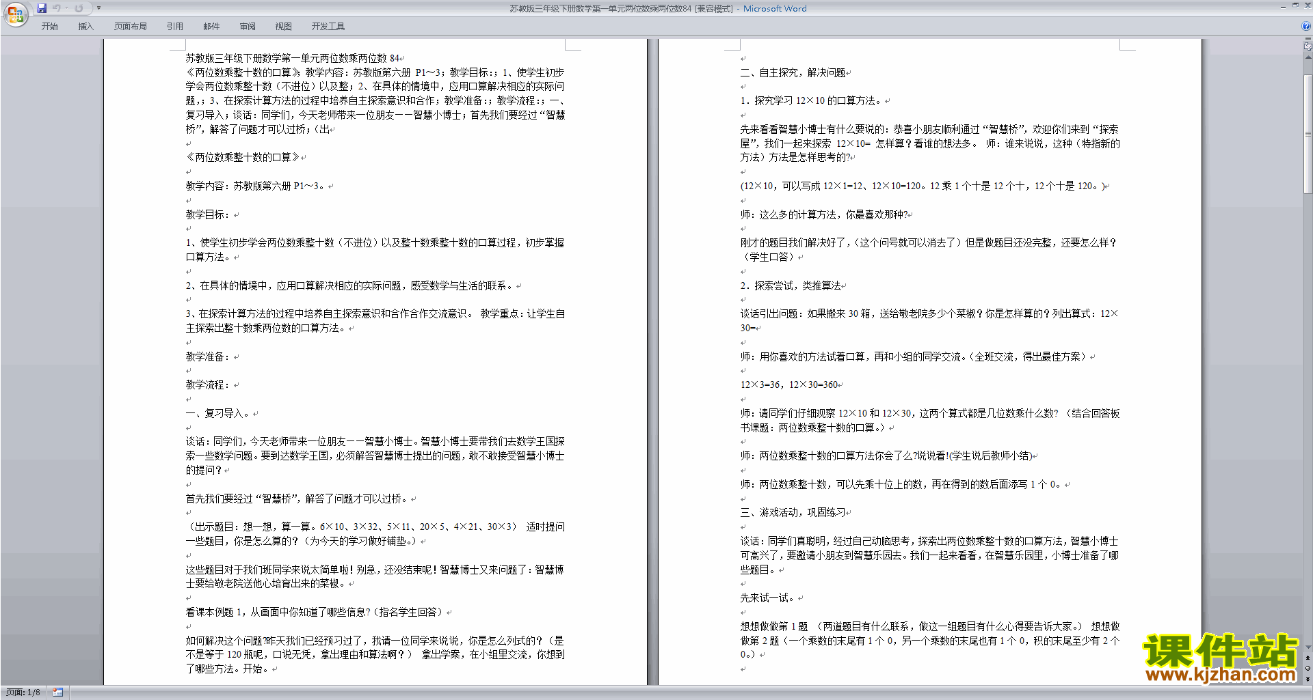Click the line 师：这么多的计算方法，你最喜欢那种?

click(824, 214)
